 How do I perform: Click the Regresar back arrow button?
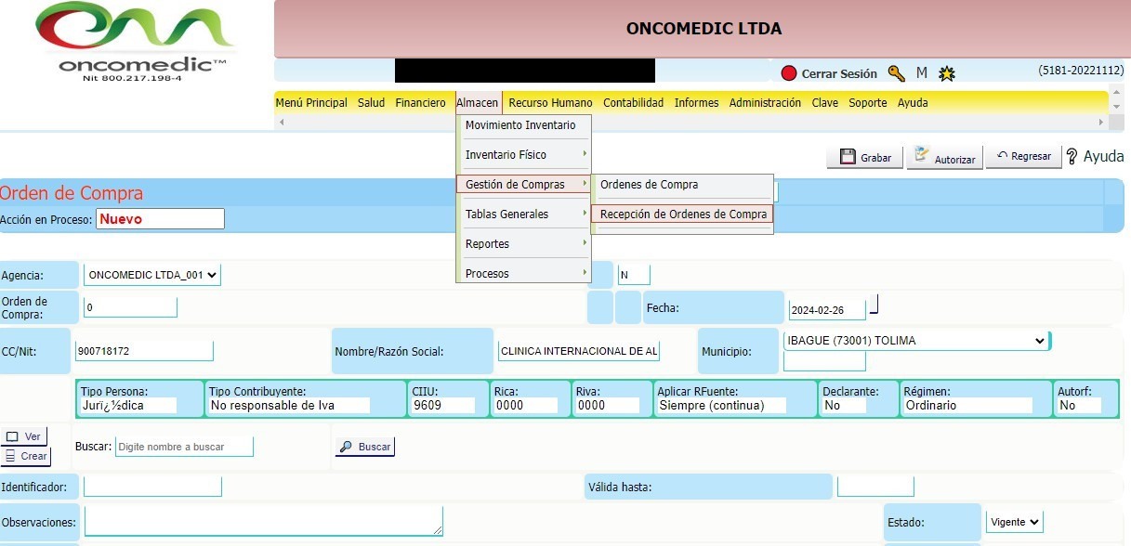coord(1022,157)
